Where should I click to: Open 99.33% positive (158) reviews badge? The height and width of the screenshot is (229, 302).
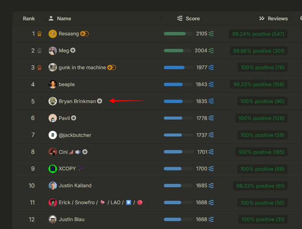pyautogui.click(x=258, y=84)
